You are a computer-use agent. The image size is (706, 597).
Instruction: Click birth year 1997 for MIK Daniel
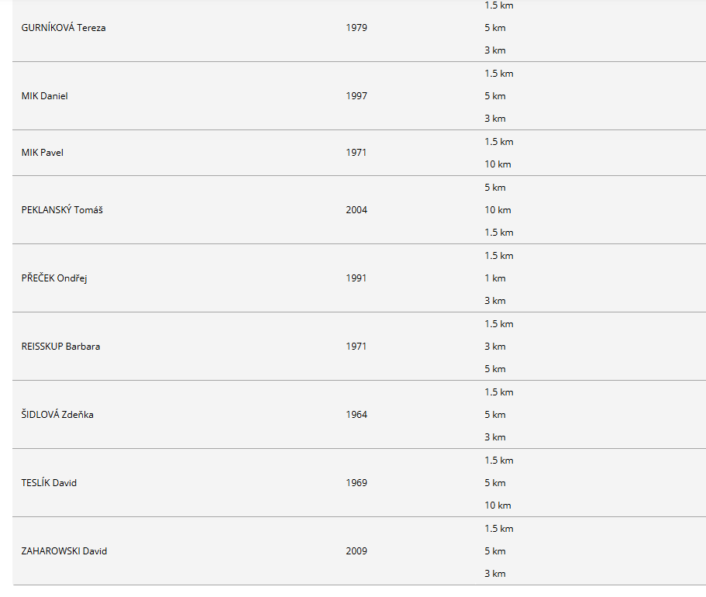[356, 96]
